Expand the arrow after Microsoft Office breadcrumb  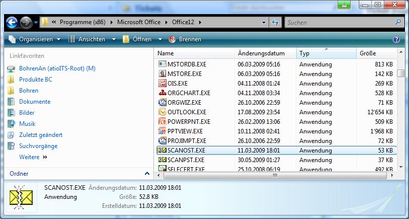(166, 23)
